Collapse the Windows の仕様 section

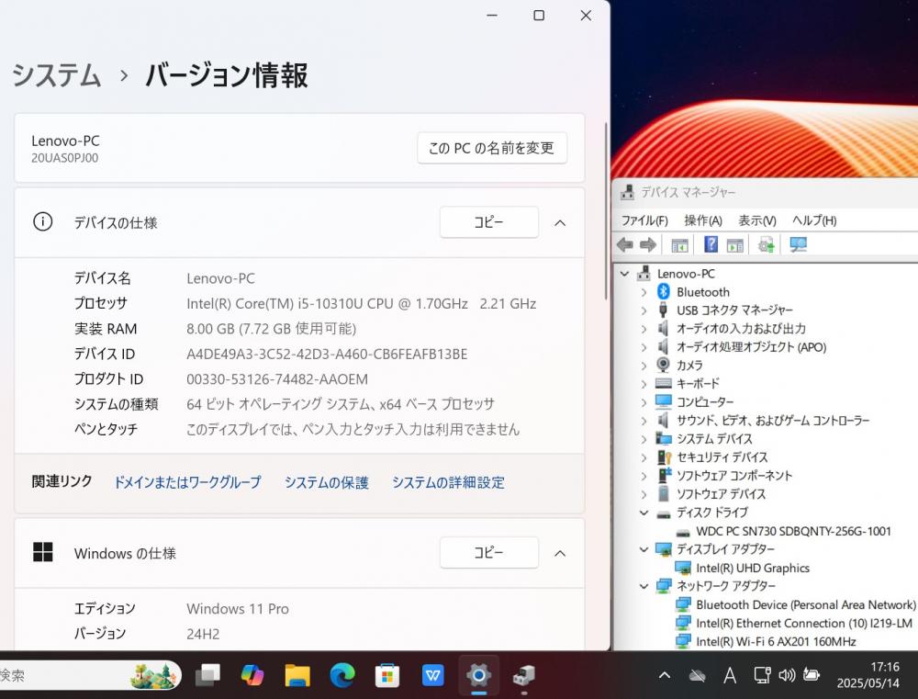560,553
